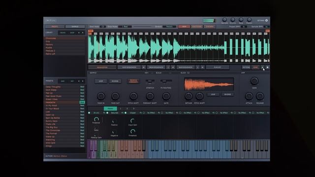
Task: Switch to the Slice Sequencer tab
Action: point(129,67)
